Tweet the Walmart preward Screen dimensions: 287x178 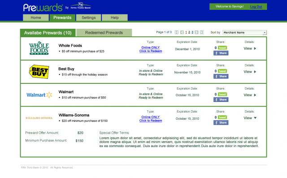click(x=222, y=94)
